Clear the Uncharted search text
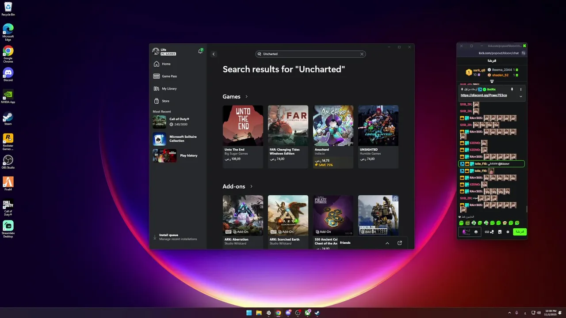 tap(362, 54)
